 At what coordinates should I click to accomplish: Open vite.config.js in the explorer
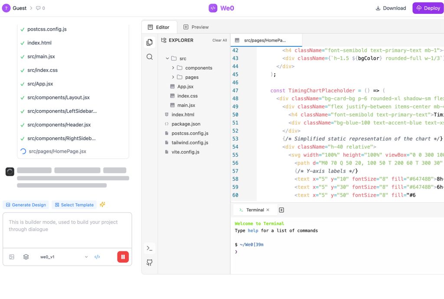(185, 152)
